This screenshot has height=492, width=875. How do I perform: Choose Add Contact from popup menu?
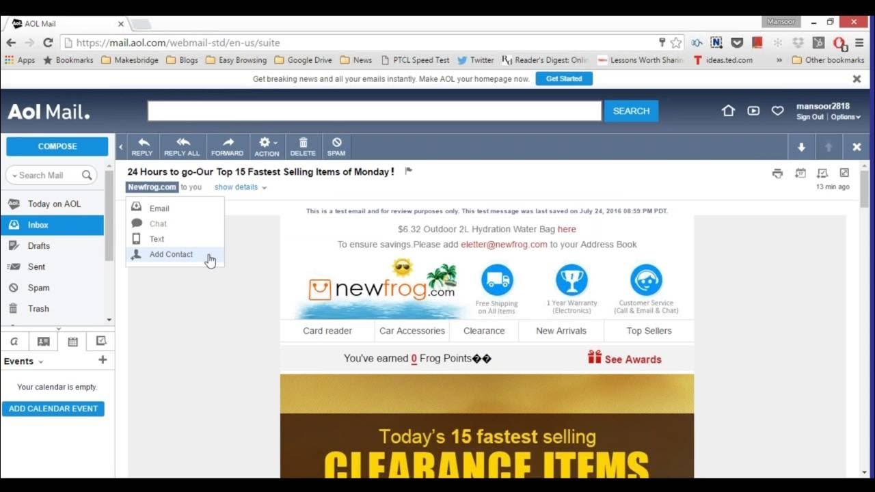(175, 254)
